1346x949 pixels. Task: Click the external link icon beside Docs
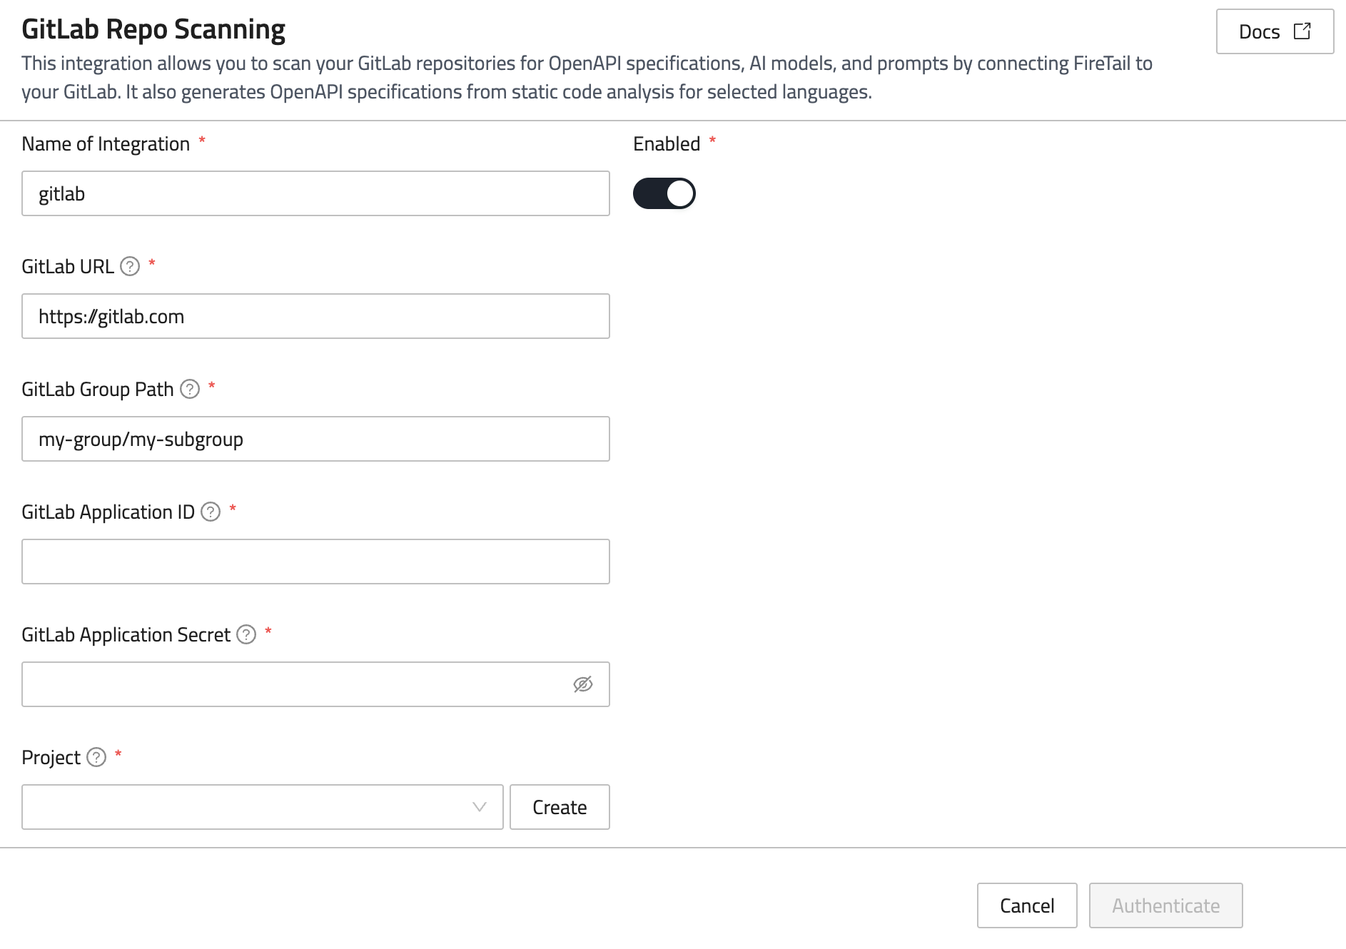(x=1302, y=31)
